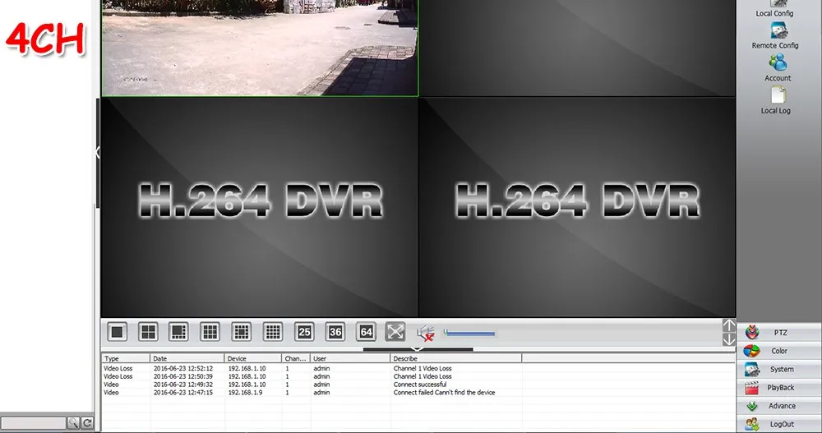The width and height of the screenshot is (822, 433).
Task: Open Remote Config
Action: tap(775, 37)
